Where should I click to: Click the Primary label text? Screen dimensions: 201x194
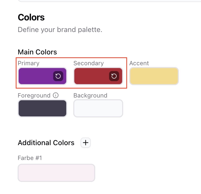tap(28, 63)
